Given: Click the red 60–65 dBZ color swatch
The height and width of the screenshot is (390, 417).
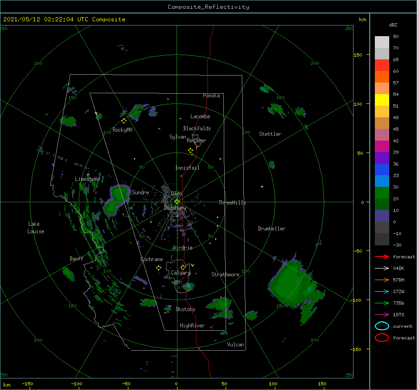Looking at the screenshot, I should (382, 65).
